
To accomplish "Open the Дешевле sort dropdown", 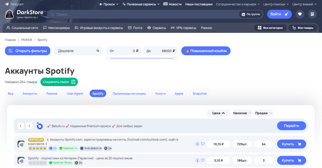I will coord(78,51).
